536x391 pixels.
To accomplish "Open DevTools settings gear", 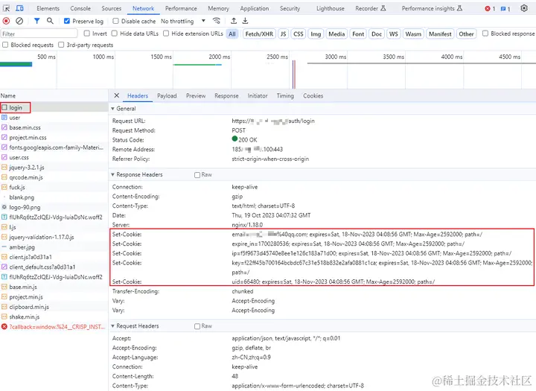I will point(524,8).
